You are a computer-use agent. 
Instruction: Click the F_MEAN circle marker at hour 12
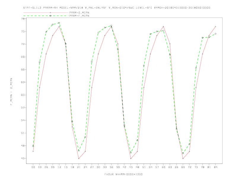[59, 23]
